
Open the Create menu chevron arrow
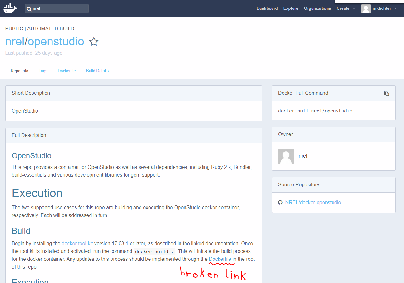tap(354, 8)
